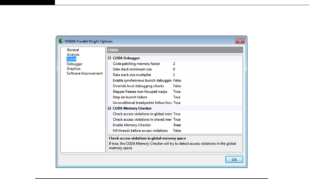Switch to Graphics options category
The image size is (309, 179).
(74, 69)
